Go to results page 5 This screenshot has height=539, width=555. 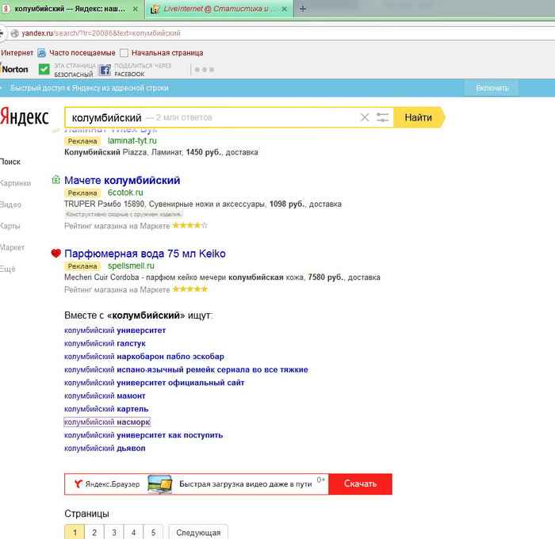point(153,533)
